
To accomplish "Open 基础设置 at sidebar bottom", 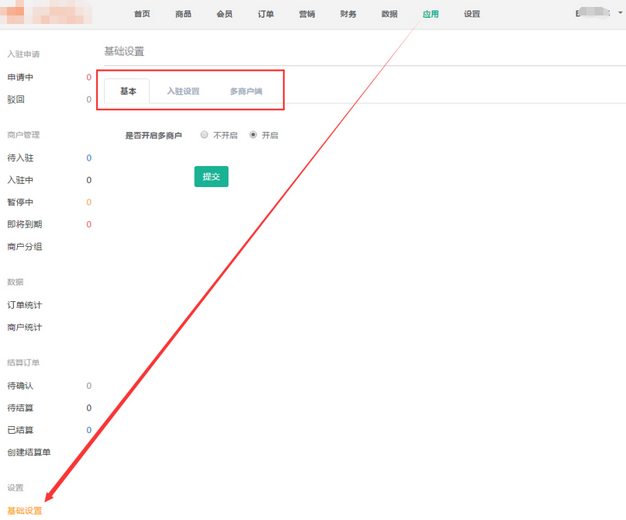I will [x=24, y=511].
